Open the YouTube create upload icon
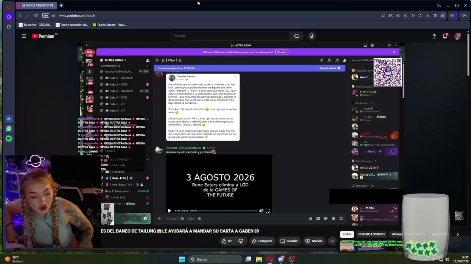This screenshot has width=471, height=264. click(434, 36)
